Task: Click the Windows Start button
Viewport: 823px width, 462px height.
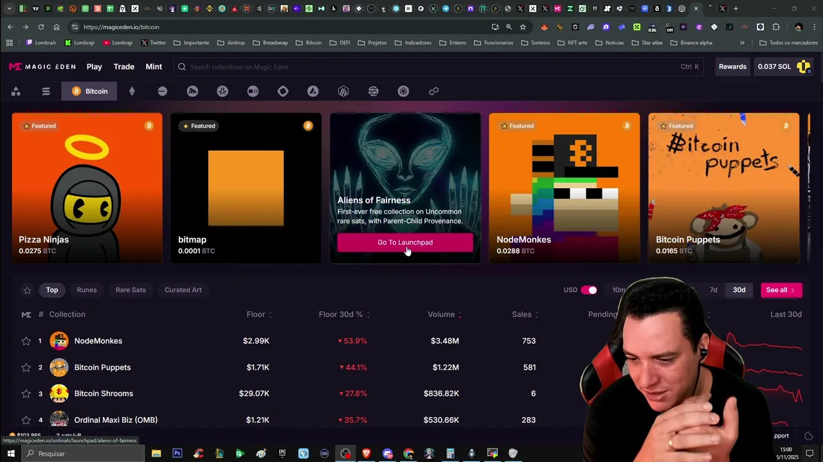Action: coord(11,454)
